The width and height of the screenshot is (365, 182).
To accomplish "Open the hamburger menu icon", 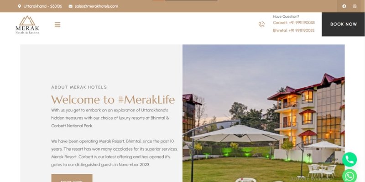I will [x=57, y=25].
